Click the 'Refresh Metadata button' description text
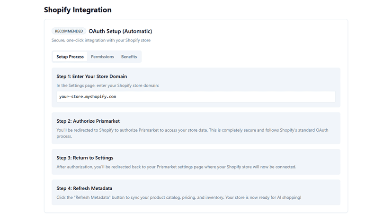 point(179,197)
